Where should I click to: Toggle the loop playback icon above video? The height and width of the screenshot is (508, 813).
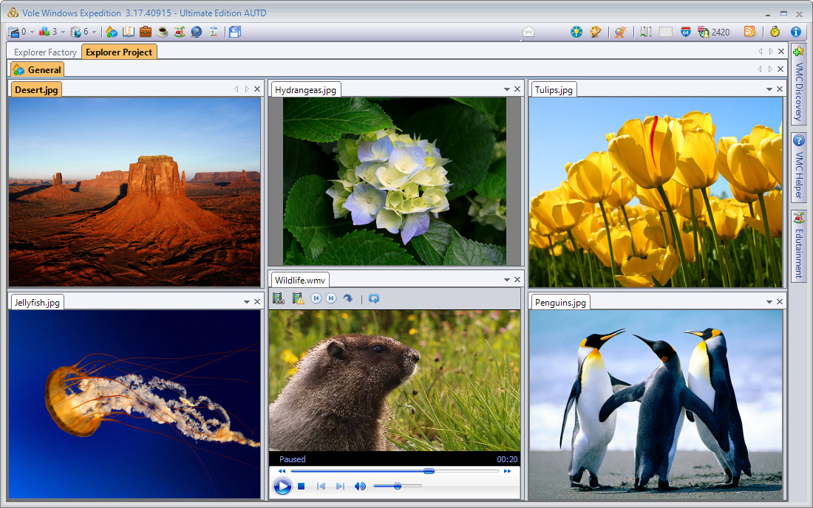tap(374, 298)
